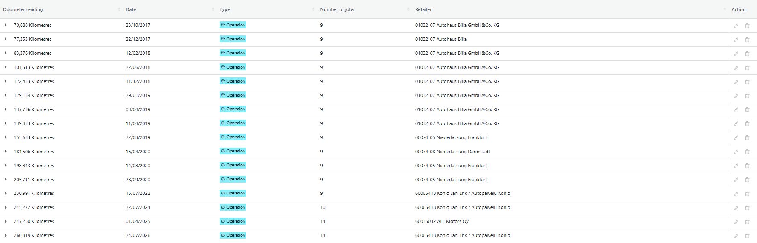Select job count 14 for 247,250 Kilometres
The height and width of the screenshot is (243, 757).
tap(323, 221)
